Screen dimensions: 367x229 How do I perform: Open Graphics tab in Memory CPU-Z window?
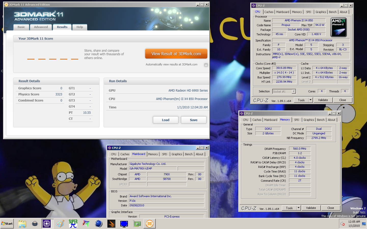(x=309, y=120)
